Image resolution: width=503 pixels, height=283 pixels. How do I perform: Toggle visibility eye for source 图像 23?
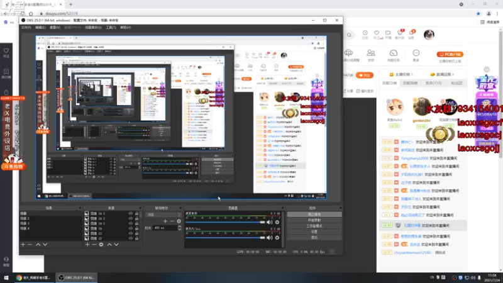click(x=131, y=233)
